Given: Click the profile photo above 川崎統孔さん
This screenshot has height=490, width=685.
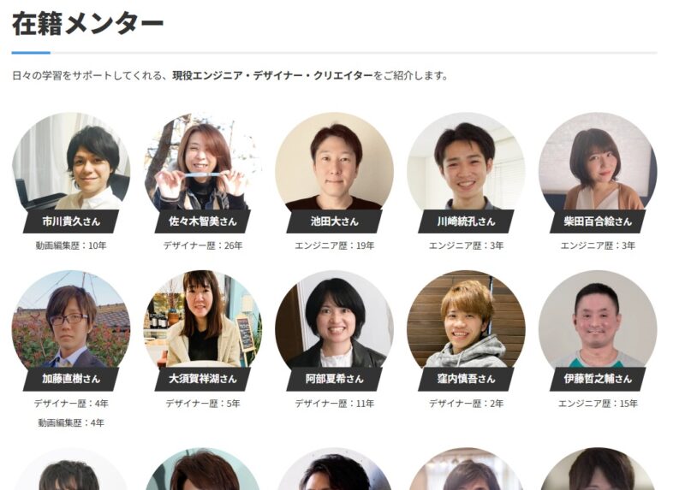Looking at the screenshot, I should 466,162.
